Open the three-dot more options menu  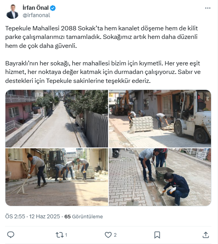click(x=208, y=8)
